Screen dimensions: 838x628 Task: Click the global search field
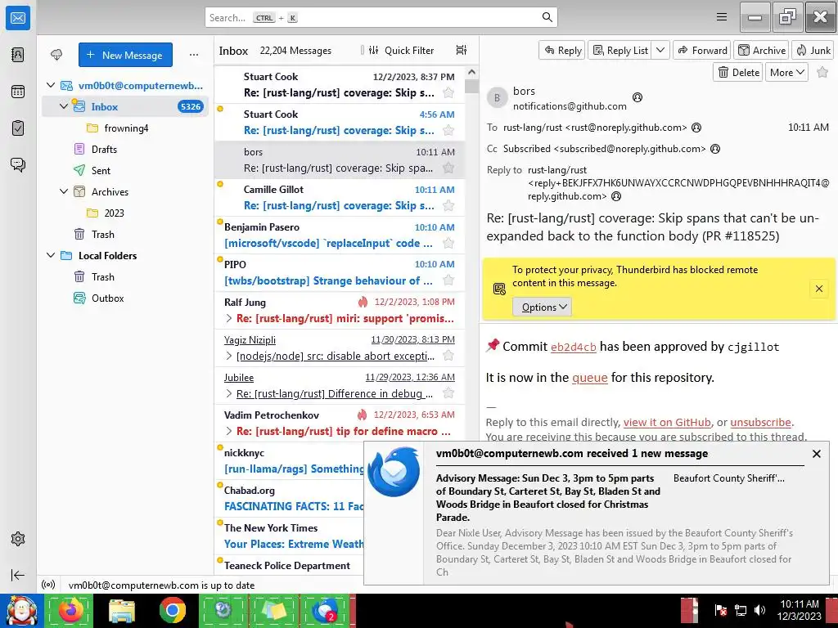381,17
